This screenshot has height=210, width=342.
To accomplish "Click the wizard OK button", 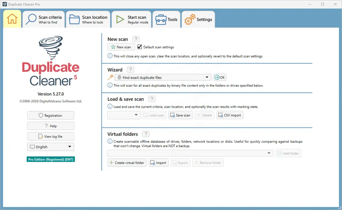I will 220,77.
